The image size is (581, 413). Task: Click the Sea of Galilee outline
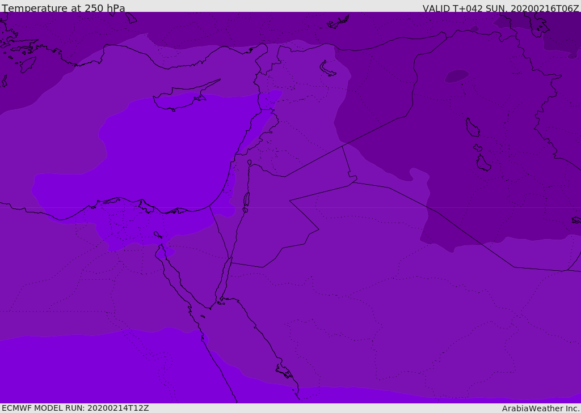coord(249,163)
